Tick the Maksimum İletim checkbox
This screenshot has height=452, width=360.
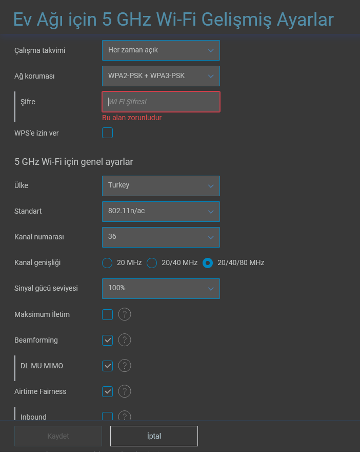(107, 314)
